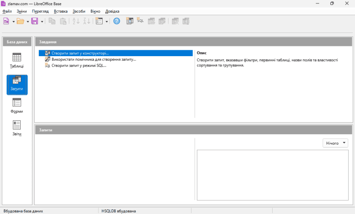355x214 pixels.
Task: Open the Файл menu
Action: [x=7, y=11]
